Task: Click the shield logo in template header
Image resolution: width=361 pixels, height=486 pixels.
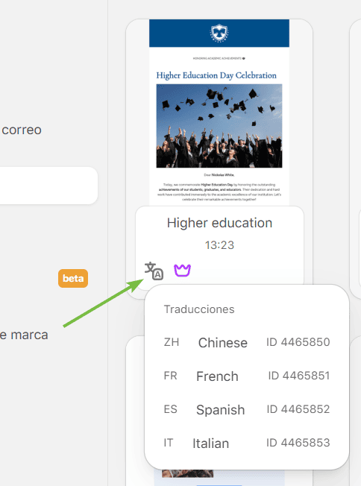Action: [x=219, y=33]
